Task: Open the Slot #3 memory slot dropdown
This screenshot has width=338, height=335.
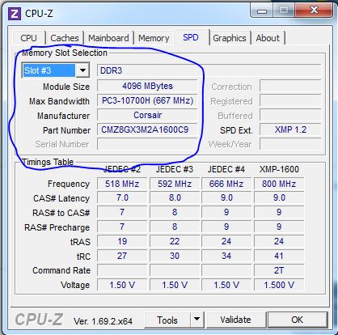Action: tap(82, 70)
